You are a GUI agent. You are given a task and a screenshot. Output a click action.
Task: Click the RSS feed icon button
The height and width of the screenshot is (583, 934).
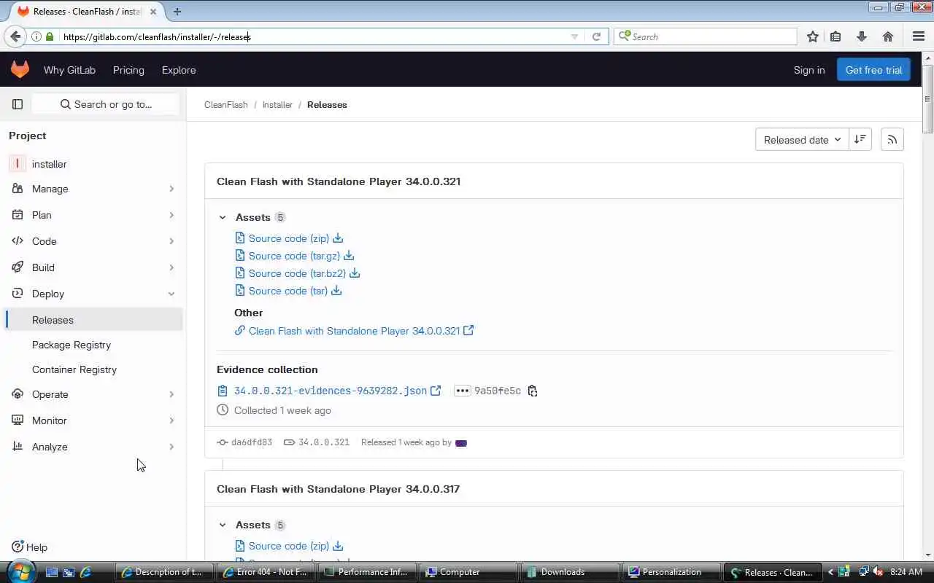point(892,140)
